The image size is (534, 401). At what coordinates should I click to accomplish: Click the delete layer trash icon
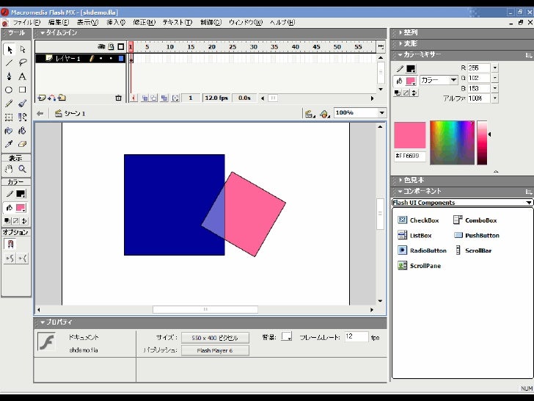click(118, 98)
